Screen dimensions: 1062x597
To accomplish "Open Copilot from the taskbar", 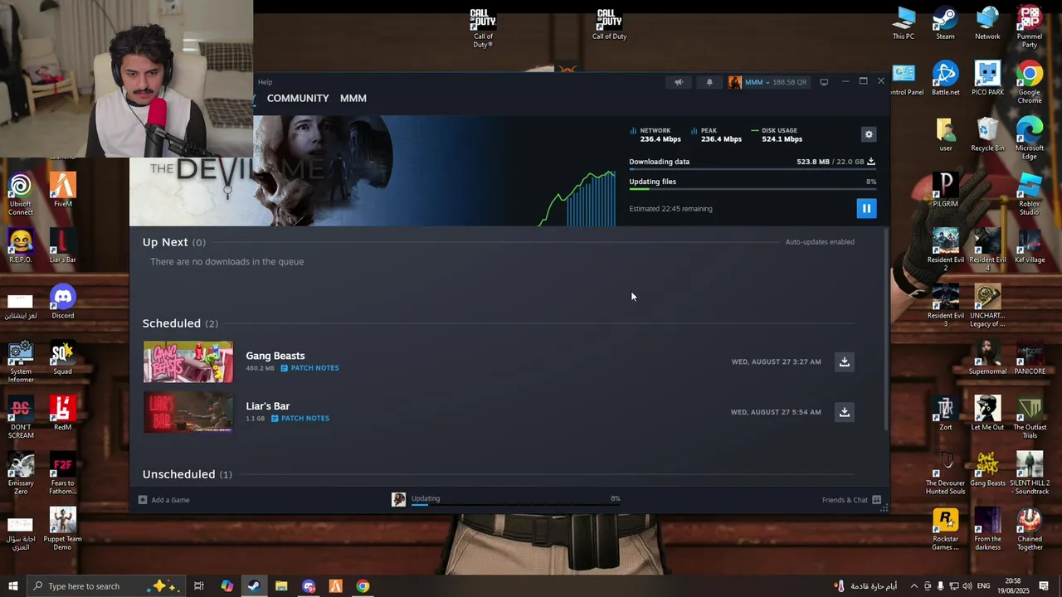I will click(x=227, y=586).
